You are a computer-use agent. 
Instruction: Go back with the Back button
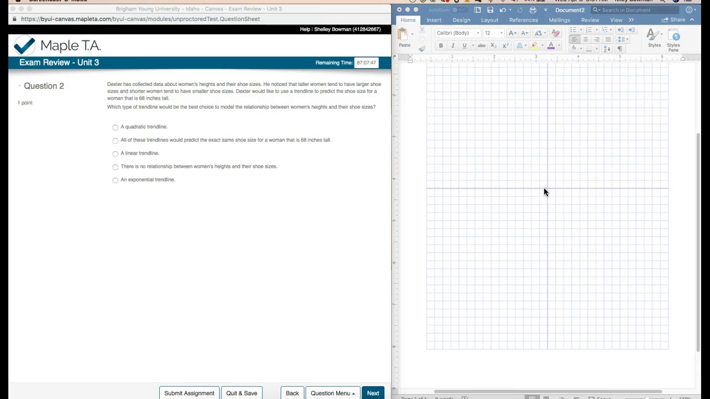(x=292, y=393)
